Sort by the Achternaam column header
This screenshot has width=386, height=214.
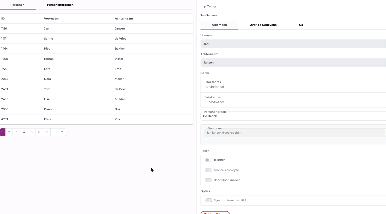coord(124,18)
